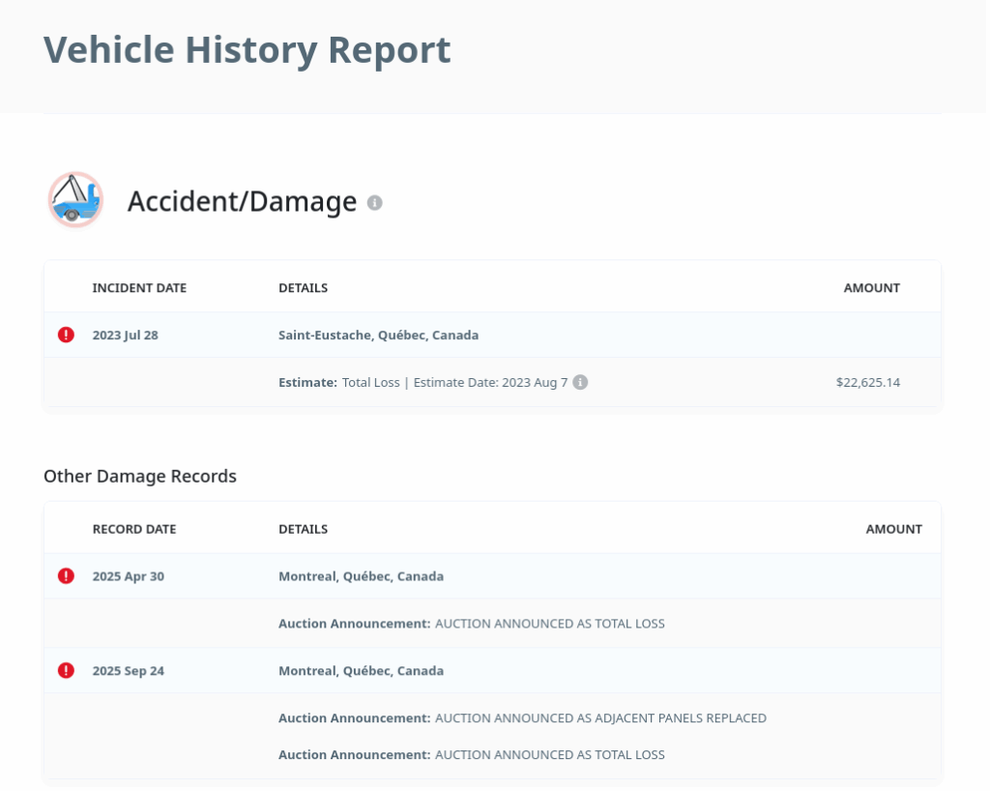Select the $22,625.14 amount
Image resolution: width=990 pixels, height=791 pixels.
(867, 382)
